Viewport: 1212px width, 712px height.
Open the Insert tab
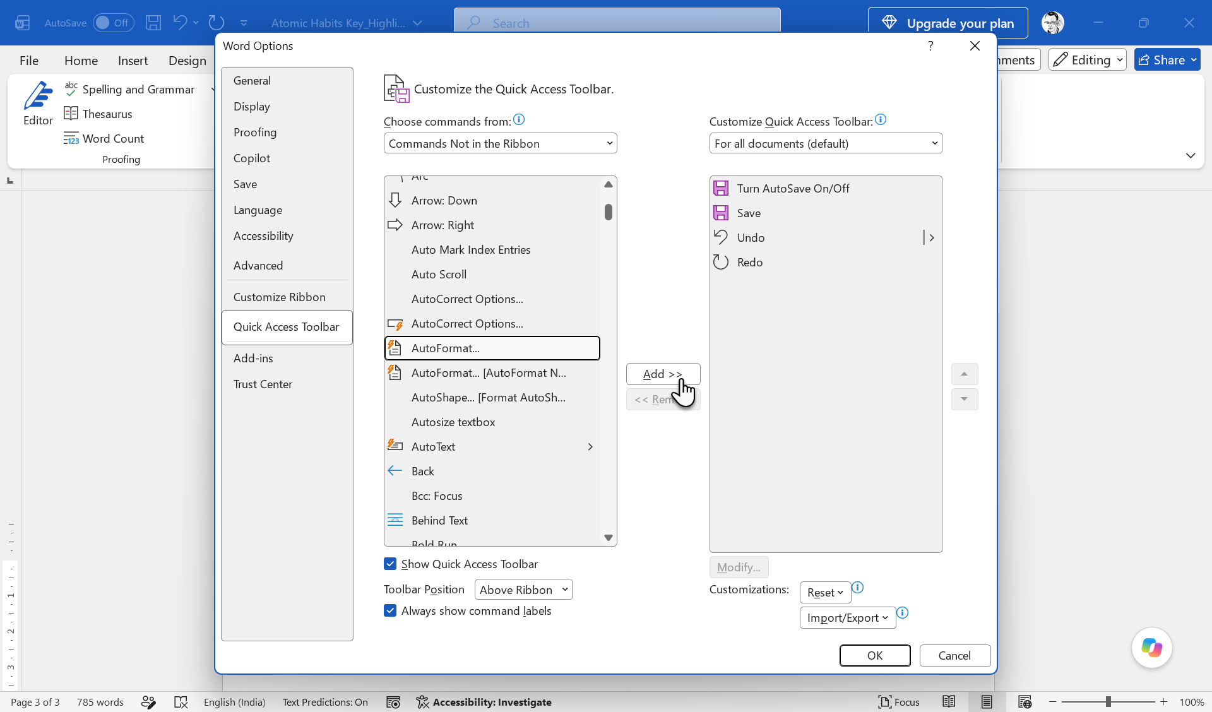[x=133, y=60]
